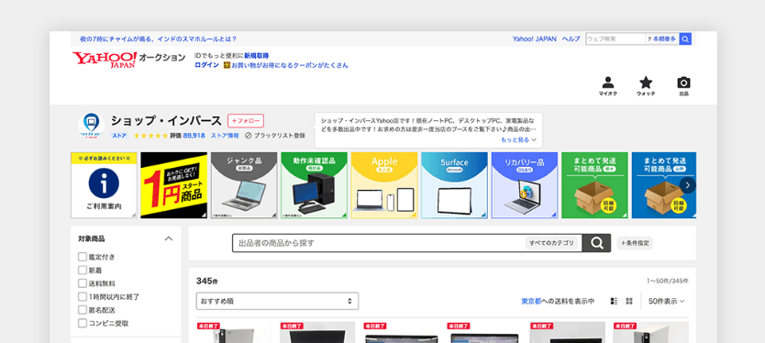The width and height of the screenshot is (765, 343).
Task: Open the ログイン link
Action: [x=207, y=65]
